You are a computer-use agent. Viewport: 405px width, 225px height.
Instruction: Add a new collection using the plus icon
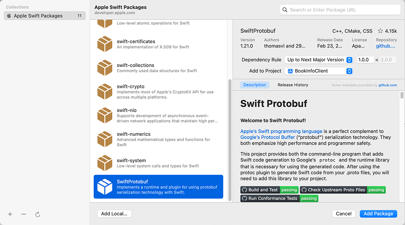coord(10,214)
